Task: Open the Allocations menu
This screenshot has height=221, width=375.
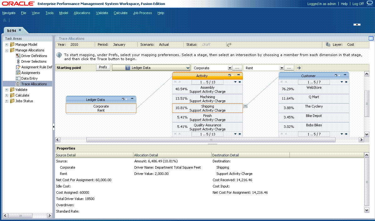Action: (82, 13)
